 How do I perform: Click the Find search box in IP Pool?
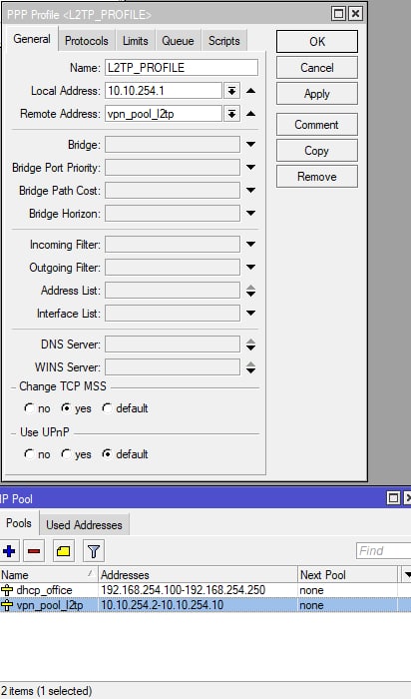(x=384, y=551)
